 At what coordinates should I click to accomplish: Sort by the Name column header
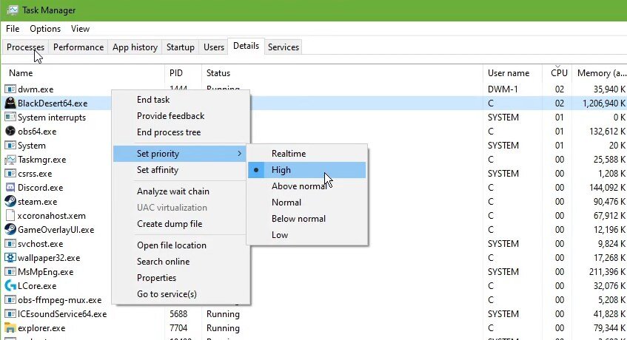coord(83,73)
